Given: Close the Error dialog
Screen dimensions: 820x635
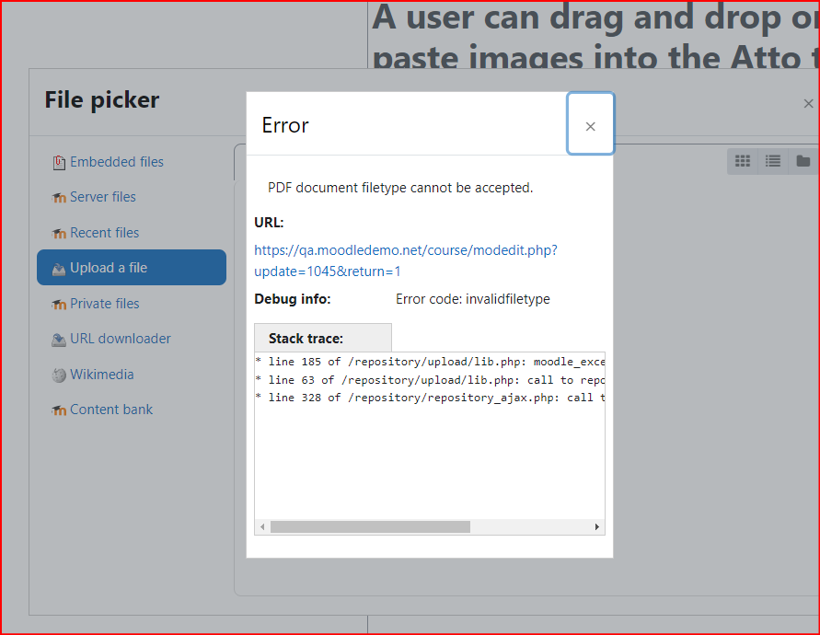Looking at the screenshot, I should click(x=591, y=124).
